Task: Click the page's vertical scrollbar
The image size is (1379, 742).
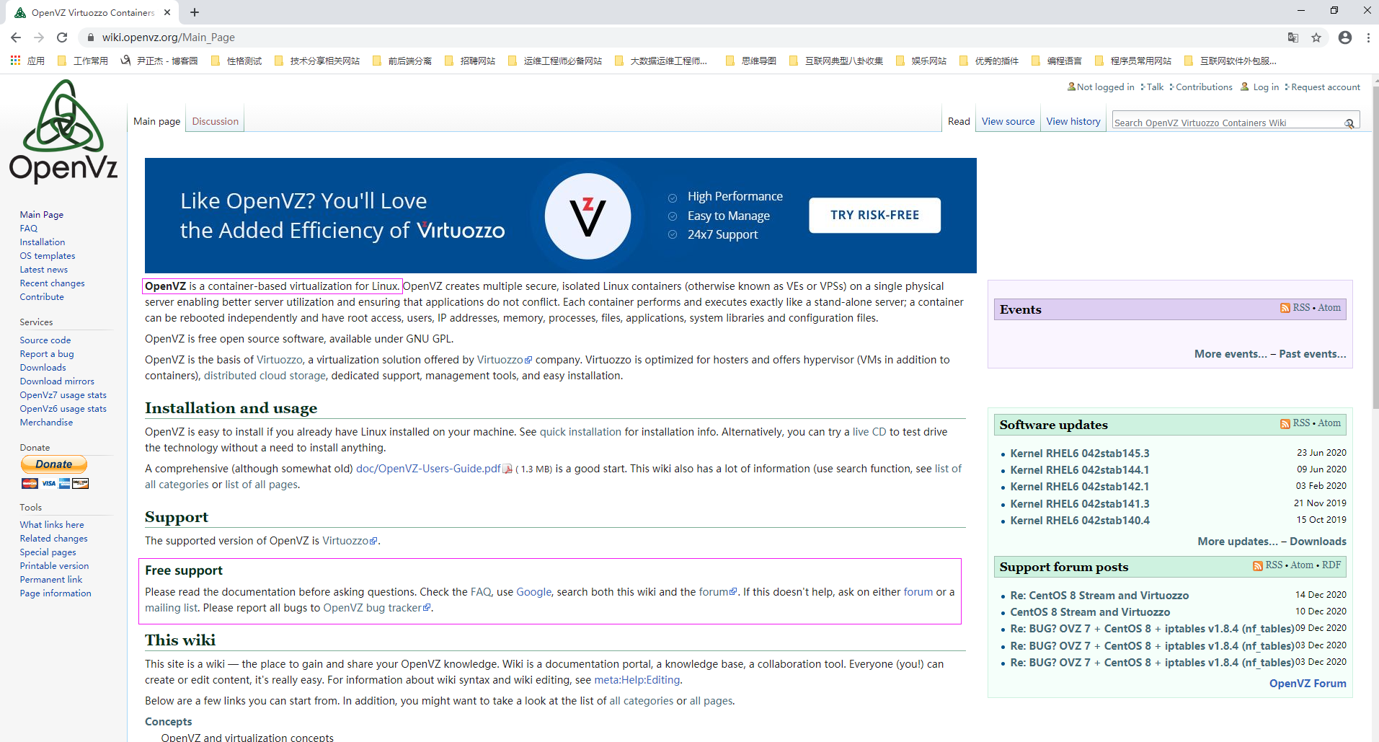Action: click(x=1375, y=252)
